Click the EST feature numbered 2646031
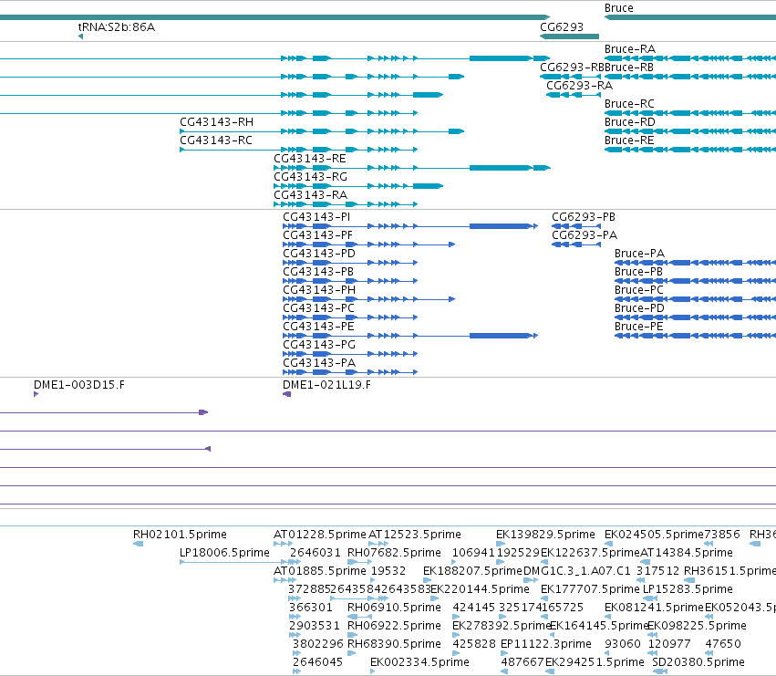776x676 pixels. [316, 553]
